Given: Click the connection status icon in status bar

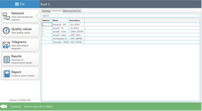Looking at the screenshot, I should point(4,106).
